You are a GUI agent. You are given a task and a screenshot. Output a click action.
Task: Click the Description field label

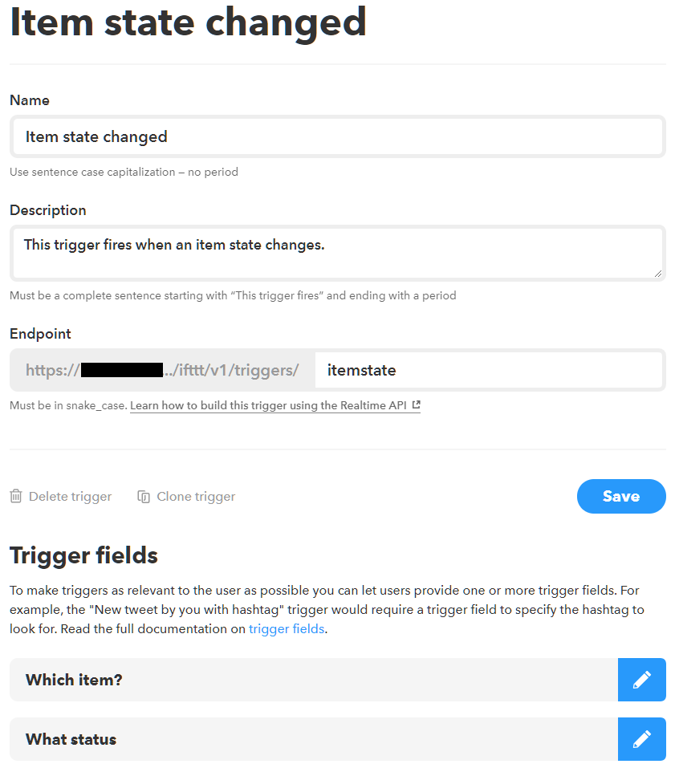(48, 210)
